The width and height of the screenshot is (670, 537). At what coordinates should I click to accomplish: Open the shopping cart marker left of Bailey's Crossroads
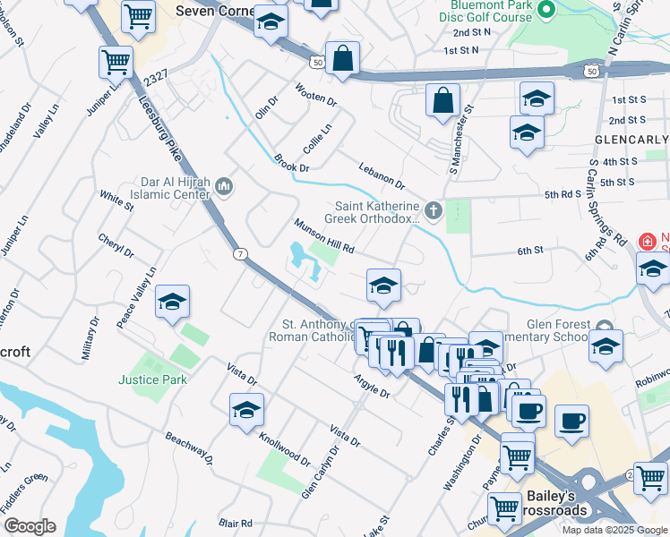[504, 509]
